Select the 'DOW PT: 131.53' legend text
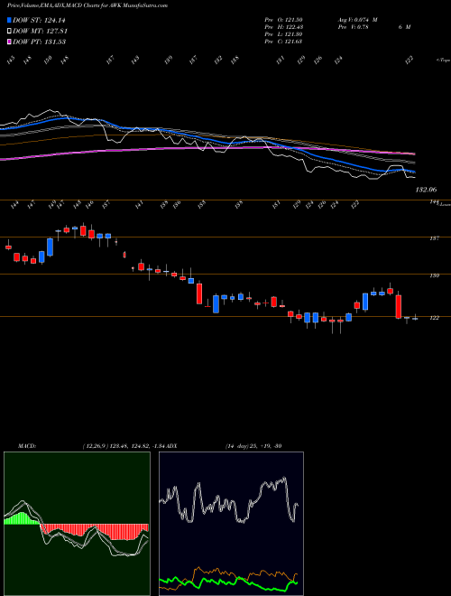 [x=40, y=42]
